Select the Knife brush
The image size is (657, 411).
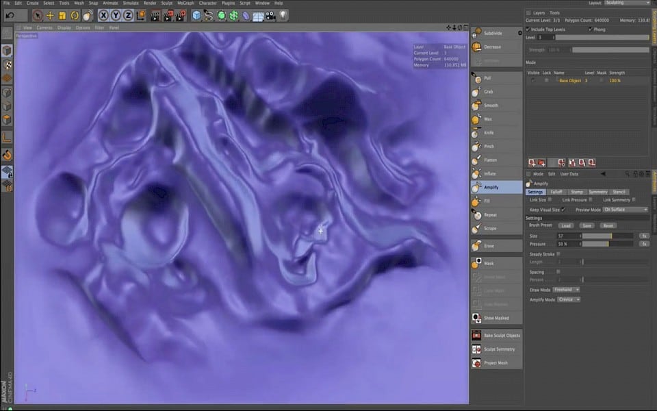497,132
